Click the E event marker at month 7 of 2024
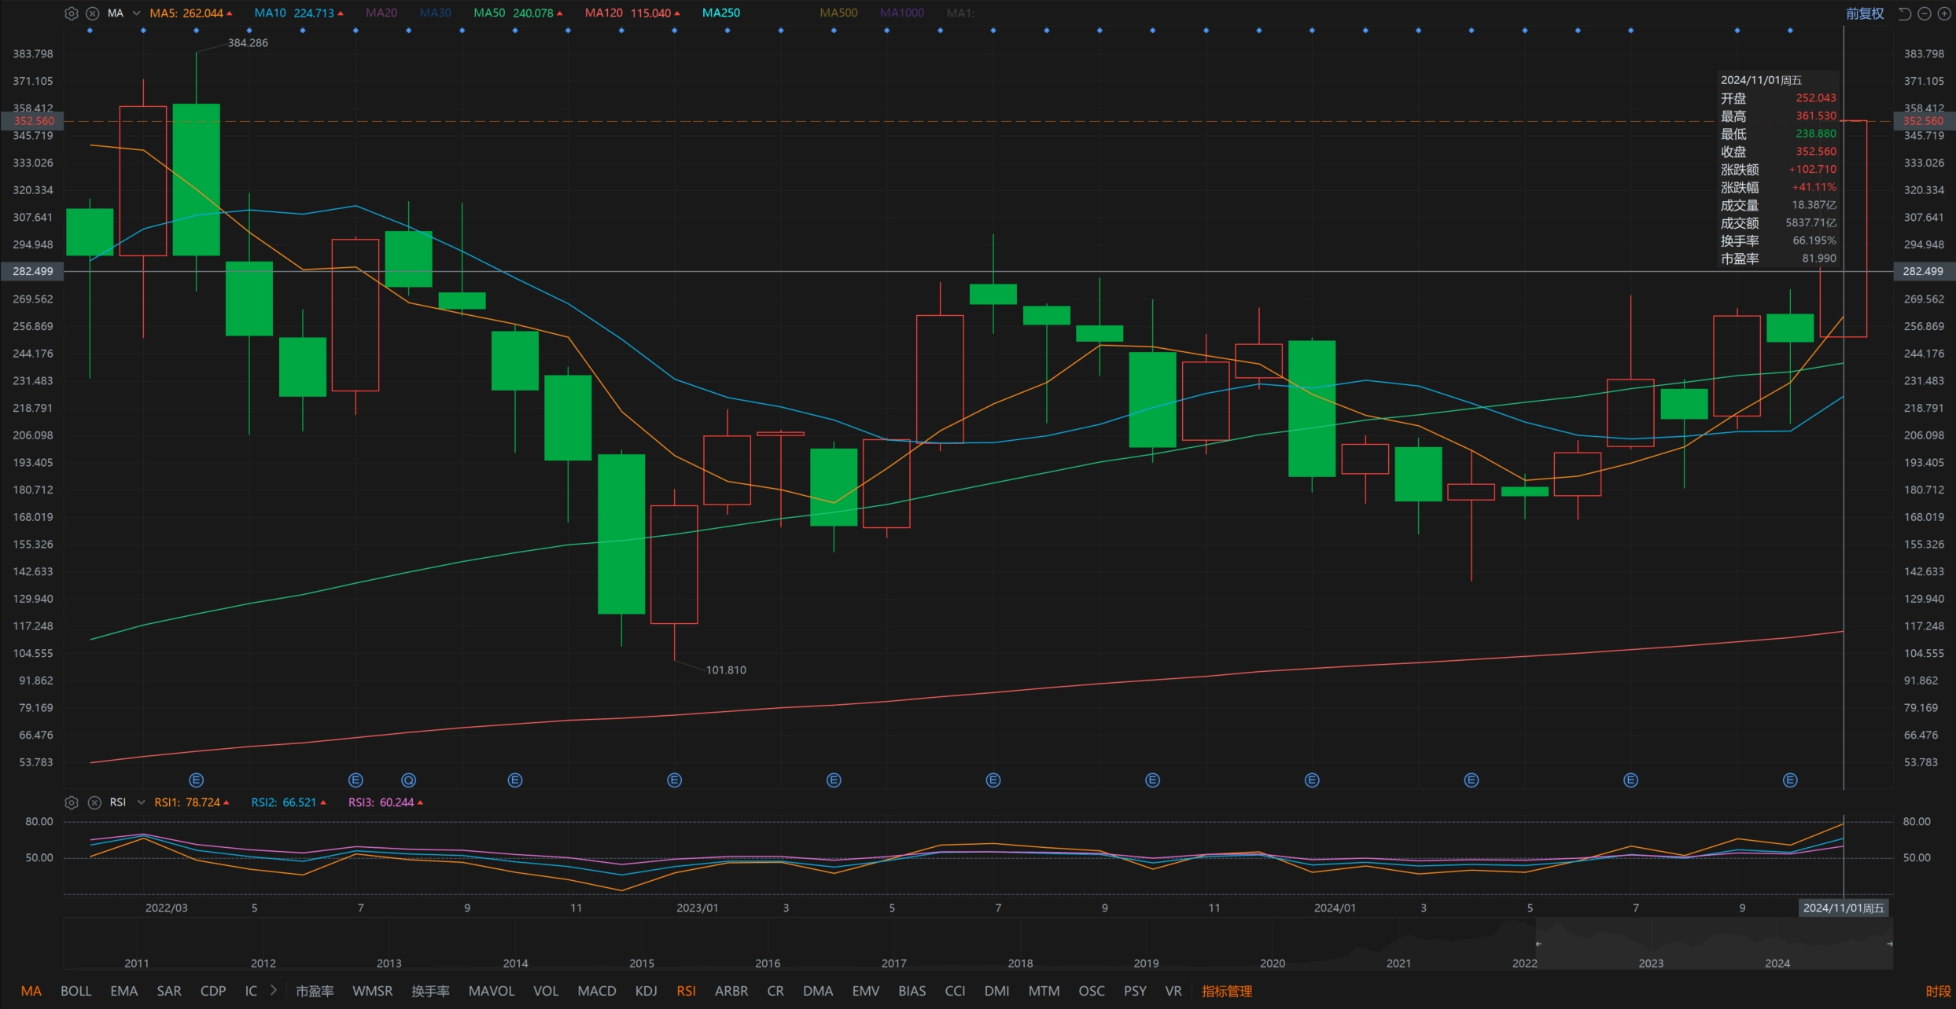1956x1009 pixels. (1631, 780)
